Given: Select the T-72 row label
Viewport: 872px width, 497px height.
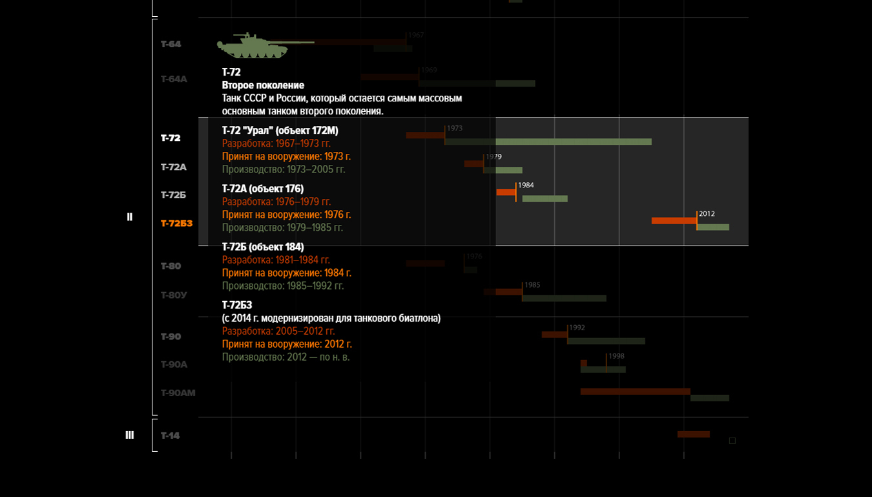Looking at the screenshot, I should coord(171,138).
